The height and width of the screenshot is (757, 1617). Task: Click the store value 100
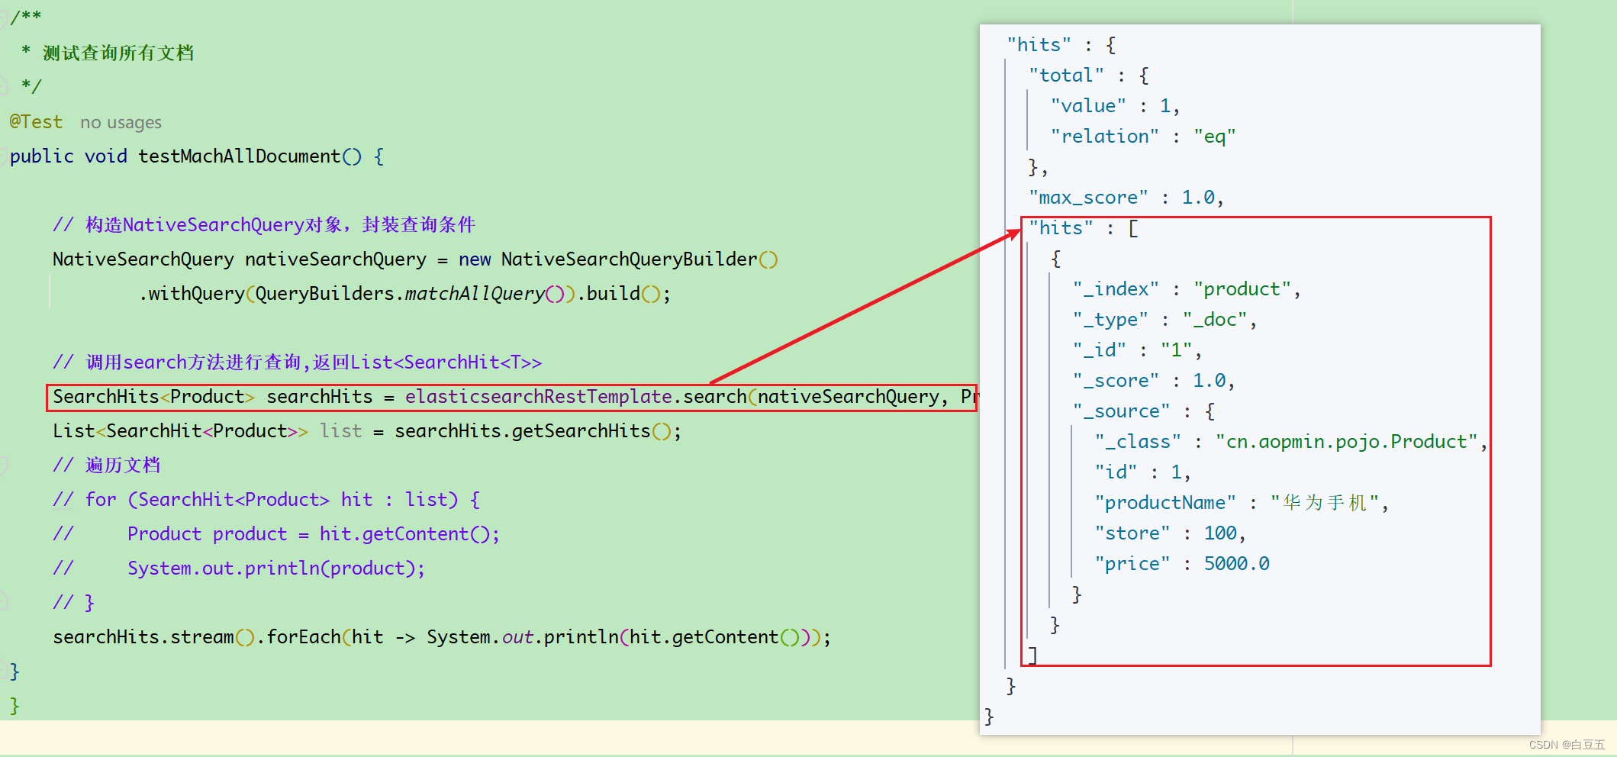1220,533
